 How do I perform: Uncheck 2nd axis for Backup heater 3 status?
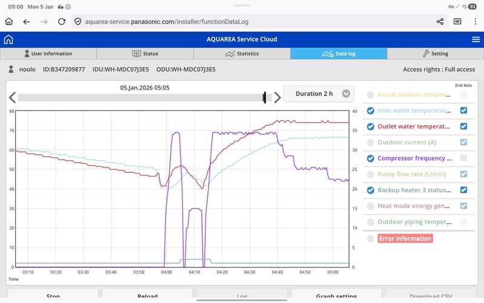463,190
